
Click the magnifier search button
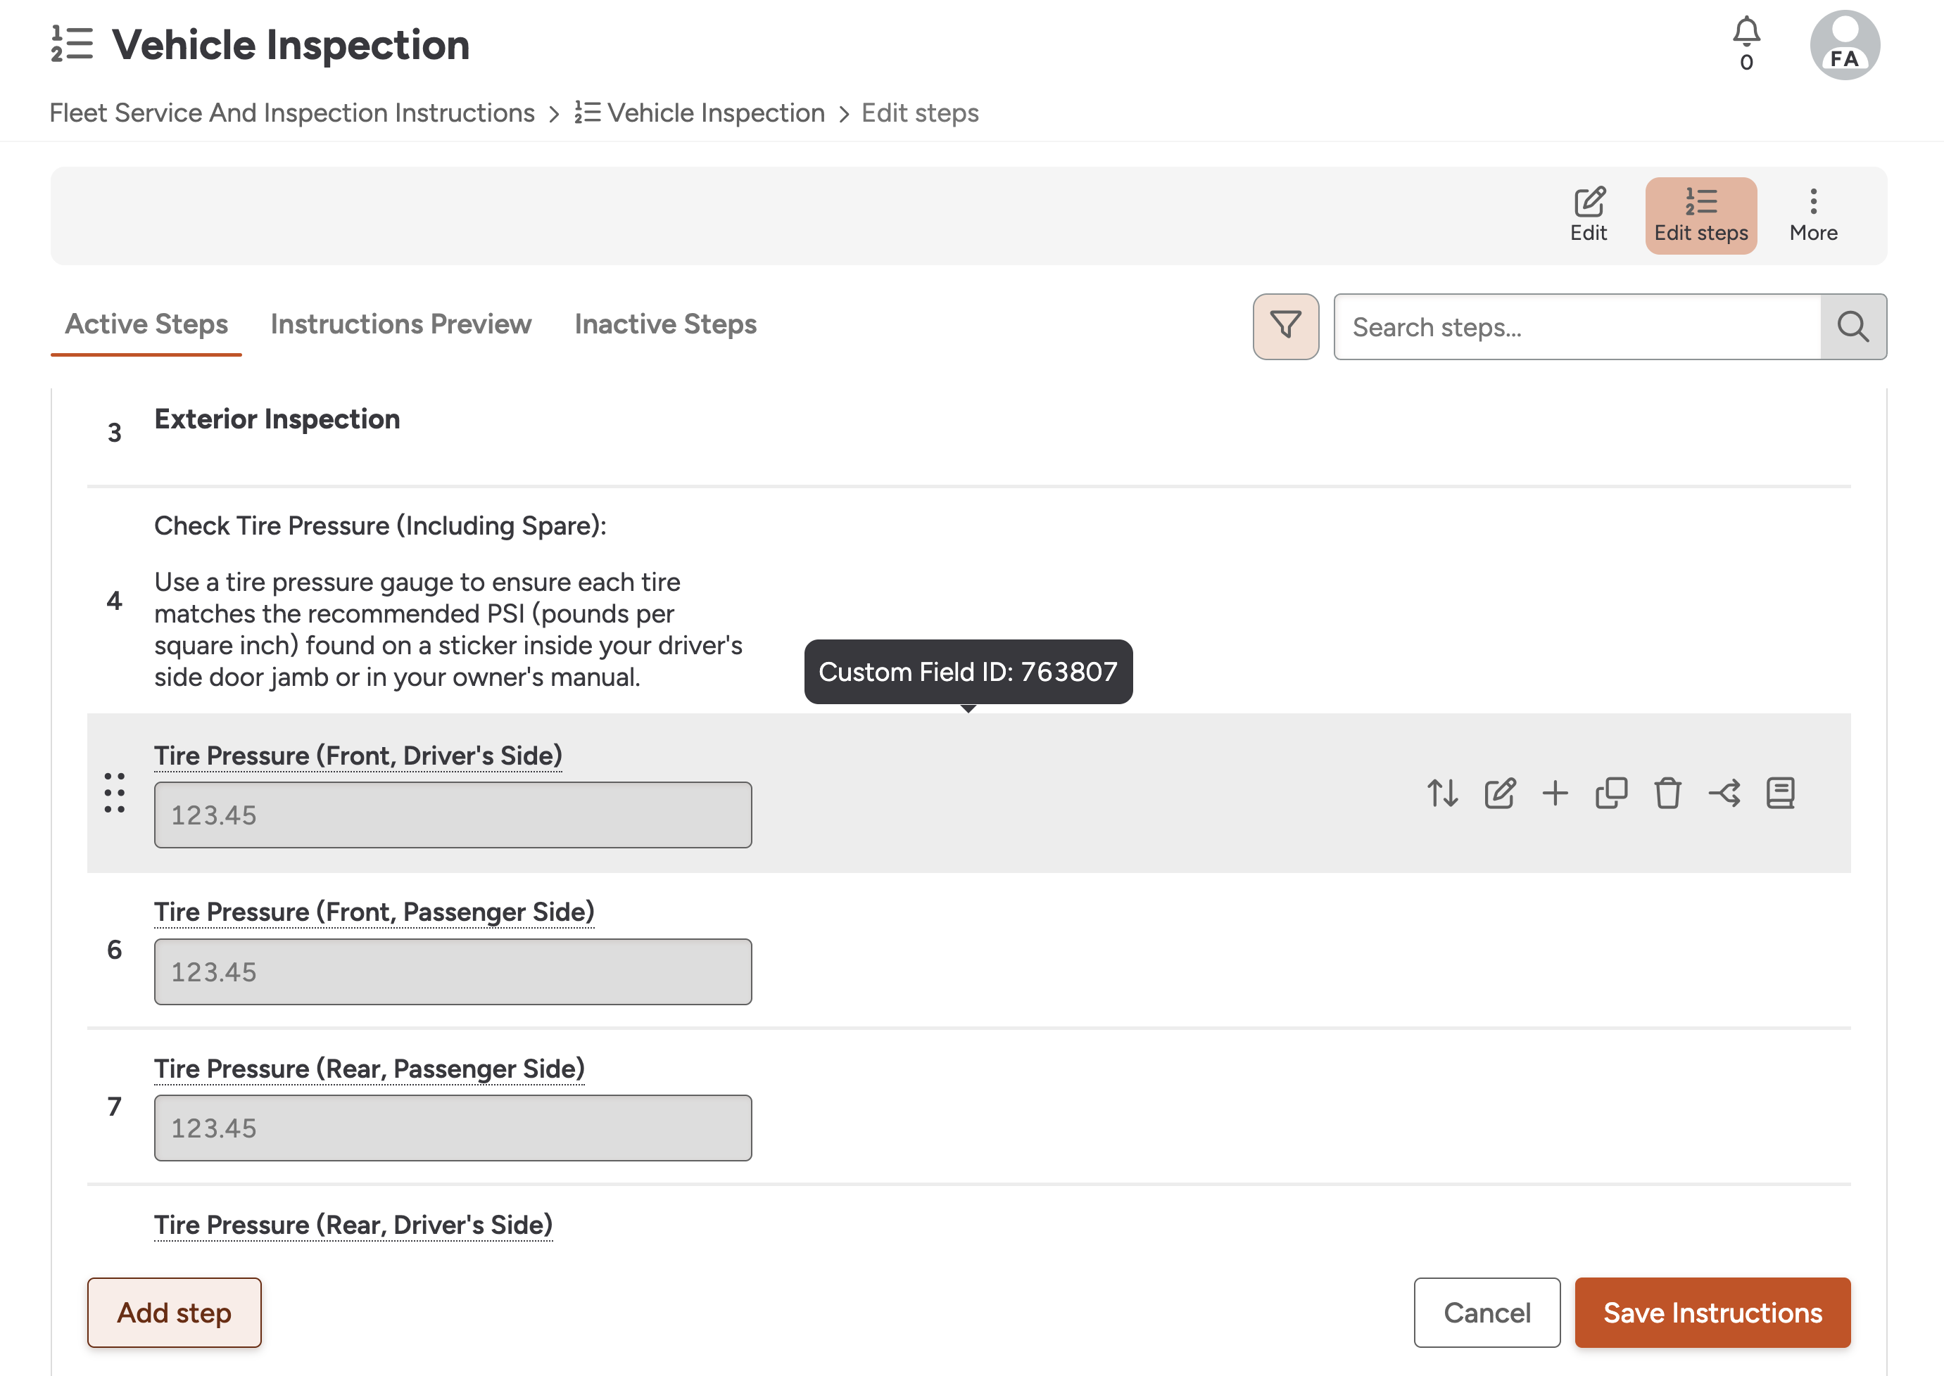(1853, 326)
